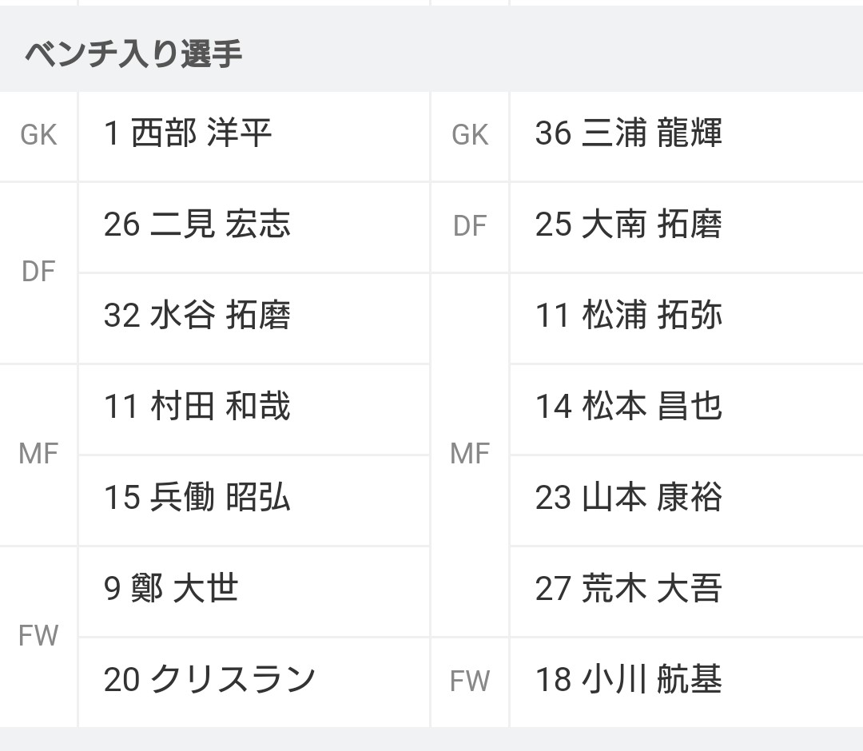Select goalkeeper 36 三浦 龍輝
The image size is (863, 751).
coord(628,133)
